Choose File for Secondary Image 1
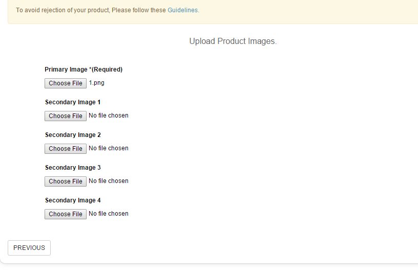 click(66, 116)
